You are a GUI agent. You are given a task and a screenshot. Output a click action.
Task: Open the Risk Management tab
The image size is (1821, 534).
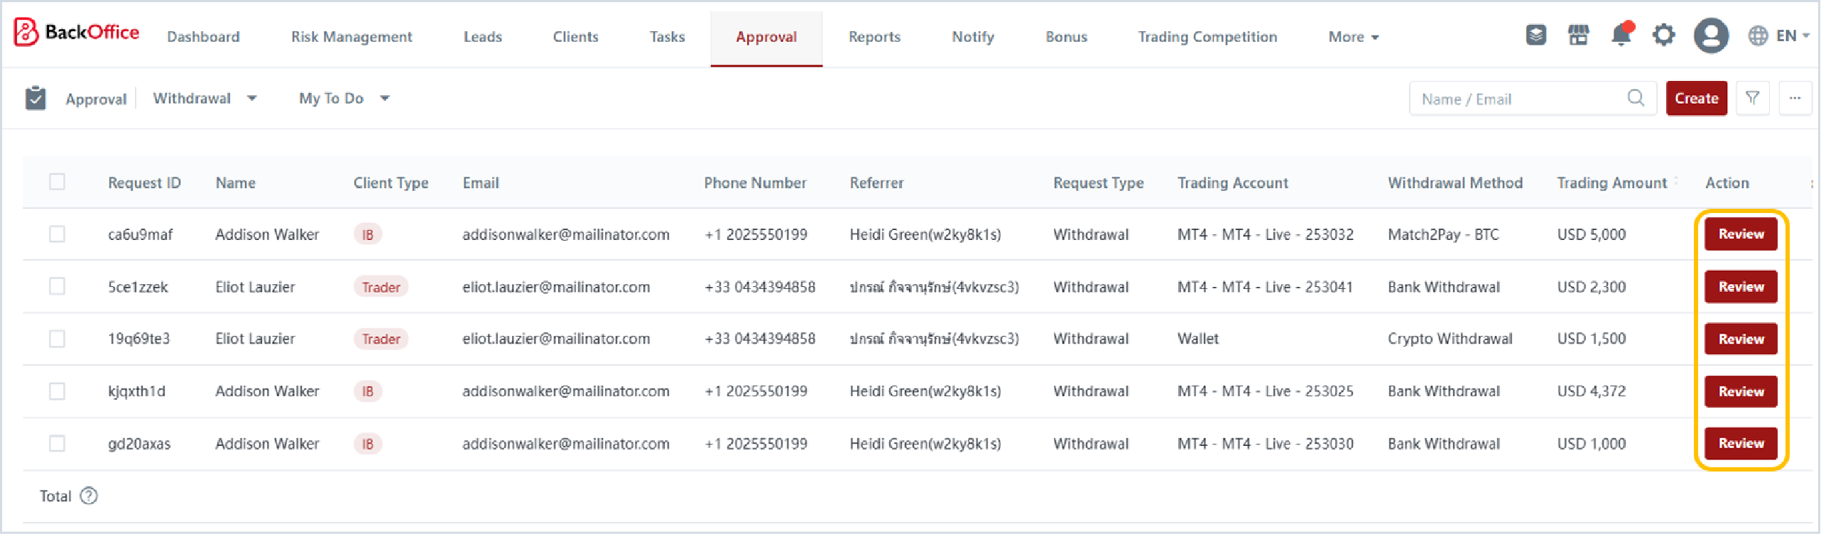point(351,37)
